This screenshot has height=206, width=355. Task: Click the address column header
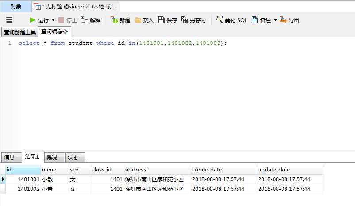point(157,170)
